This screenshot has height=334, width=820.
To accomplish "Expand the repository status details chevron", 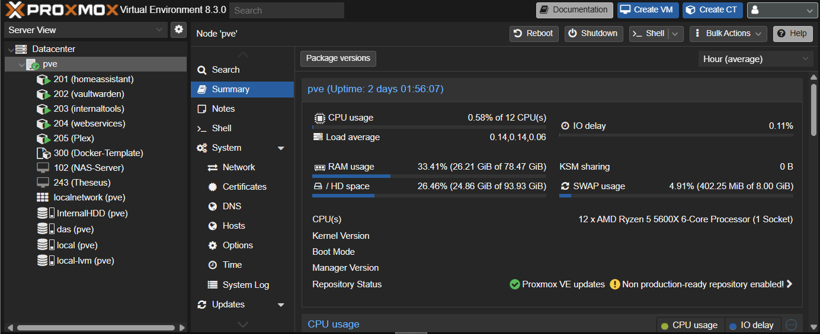I will tap(789, 284).
